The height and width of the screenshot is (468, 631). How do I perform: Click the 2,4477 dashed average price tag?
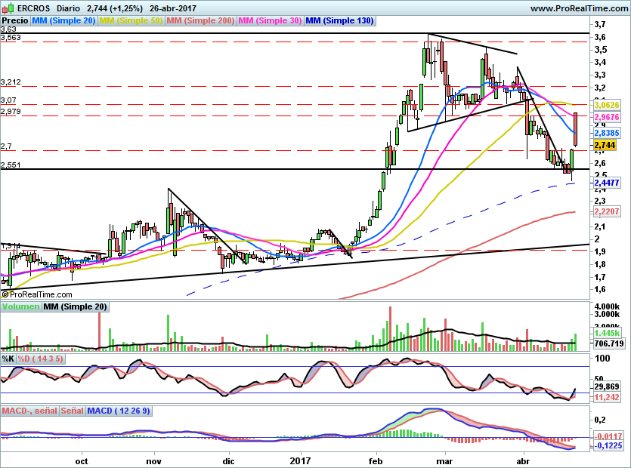(606, 183)
